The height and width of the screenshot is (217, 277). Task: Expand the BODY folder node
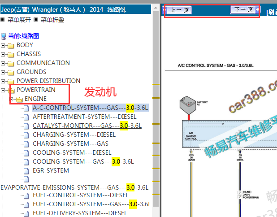[x=3, y=45]
